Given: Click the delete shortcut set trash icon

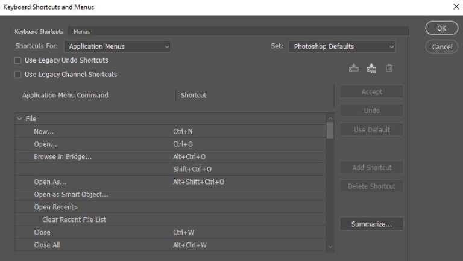Looking at the screenshot, I should tap(389, 68).
